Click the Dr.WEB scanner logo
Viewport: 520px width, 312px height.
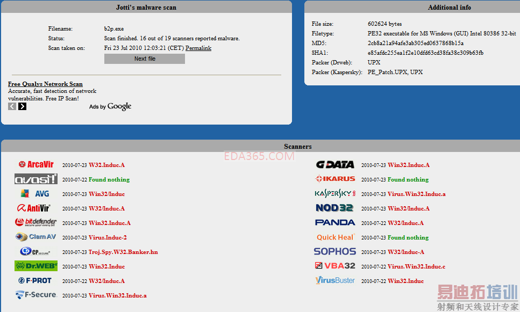(x=36, y=266)
